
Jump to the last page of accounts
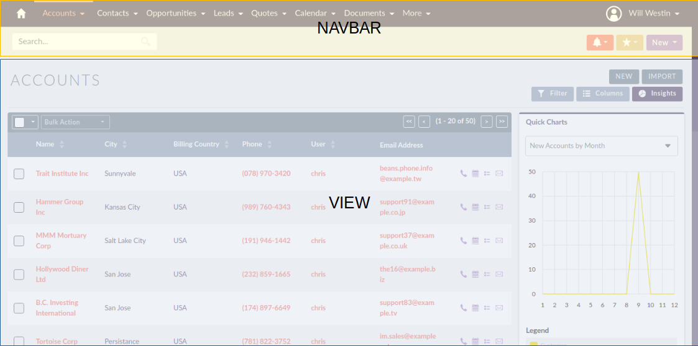(502, 122)
